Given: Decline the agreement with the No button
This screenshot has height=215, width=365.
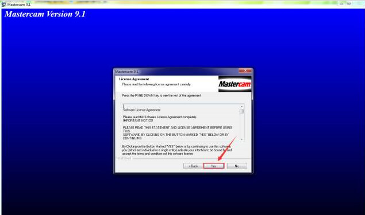Looking at the screenshot, I should point(237,166).
